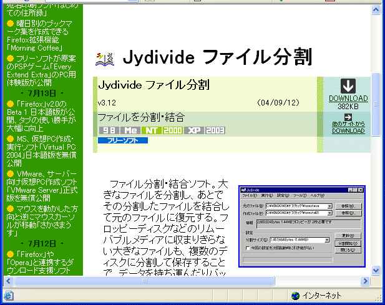Click the 382KB file size text

tap(348, 107)
